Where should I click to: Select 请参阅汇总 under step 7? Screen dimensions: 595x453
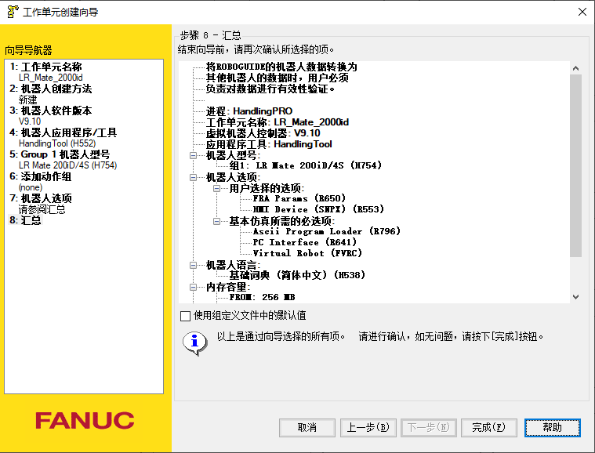tap(42, 210)
